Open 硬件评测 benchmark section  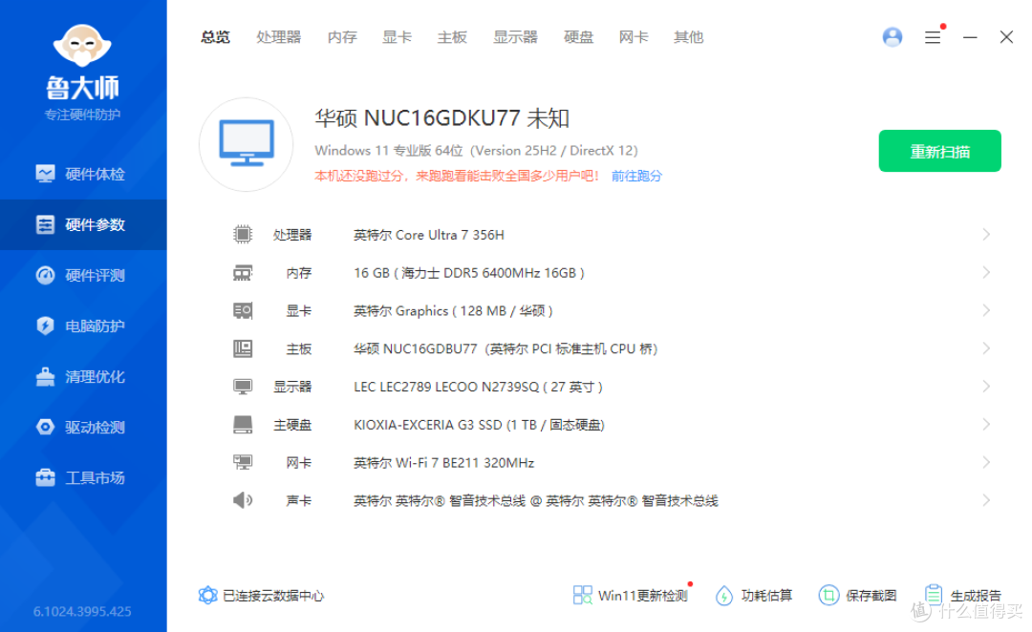point(83,276)
